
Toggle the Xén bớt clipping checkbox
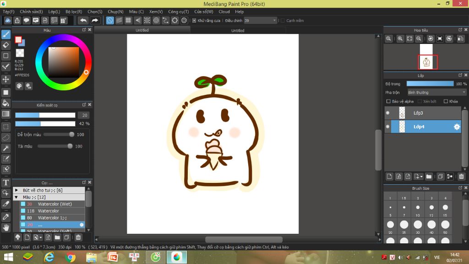pos(420,101)
